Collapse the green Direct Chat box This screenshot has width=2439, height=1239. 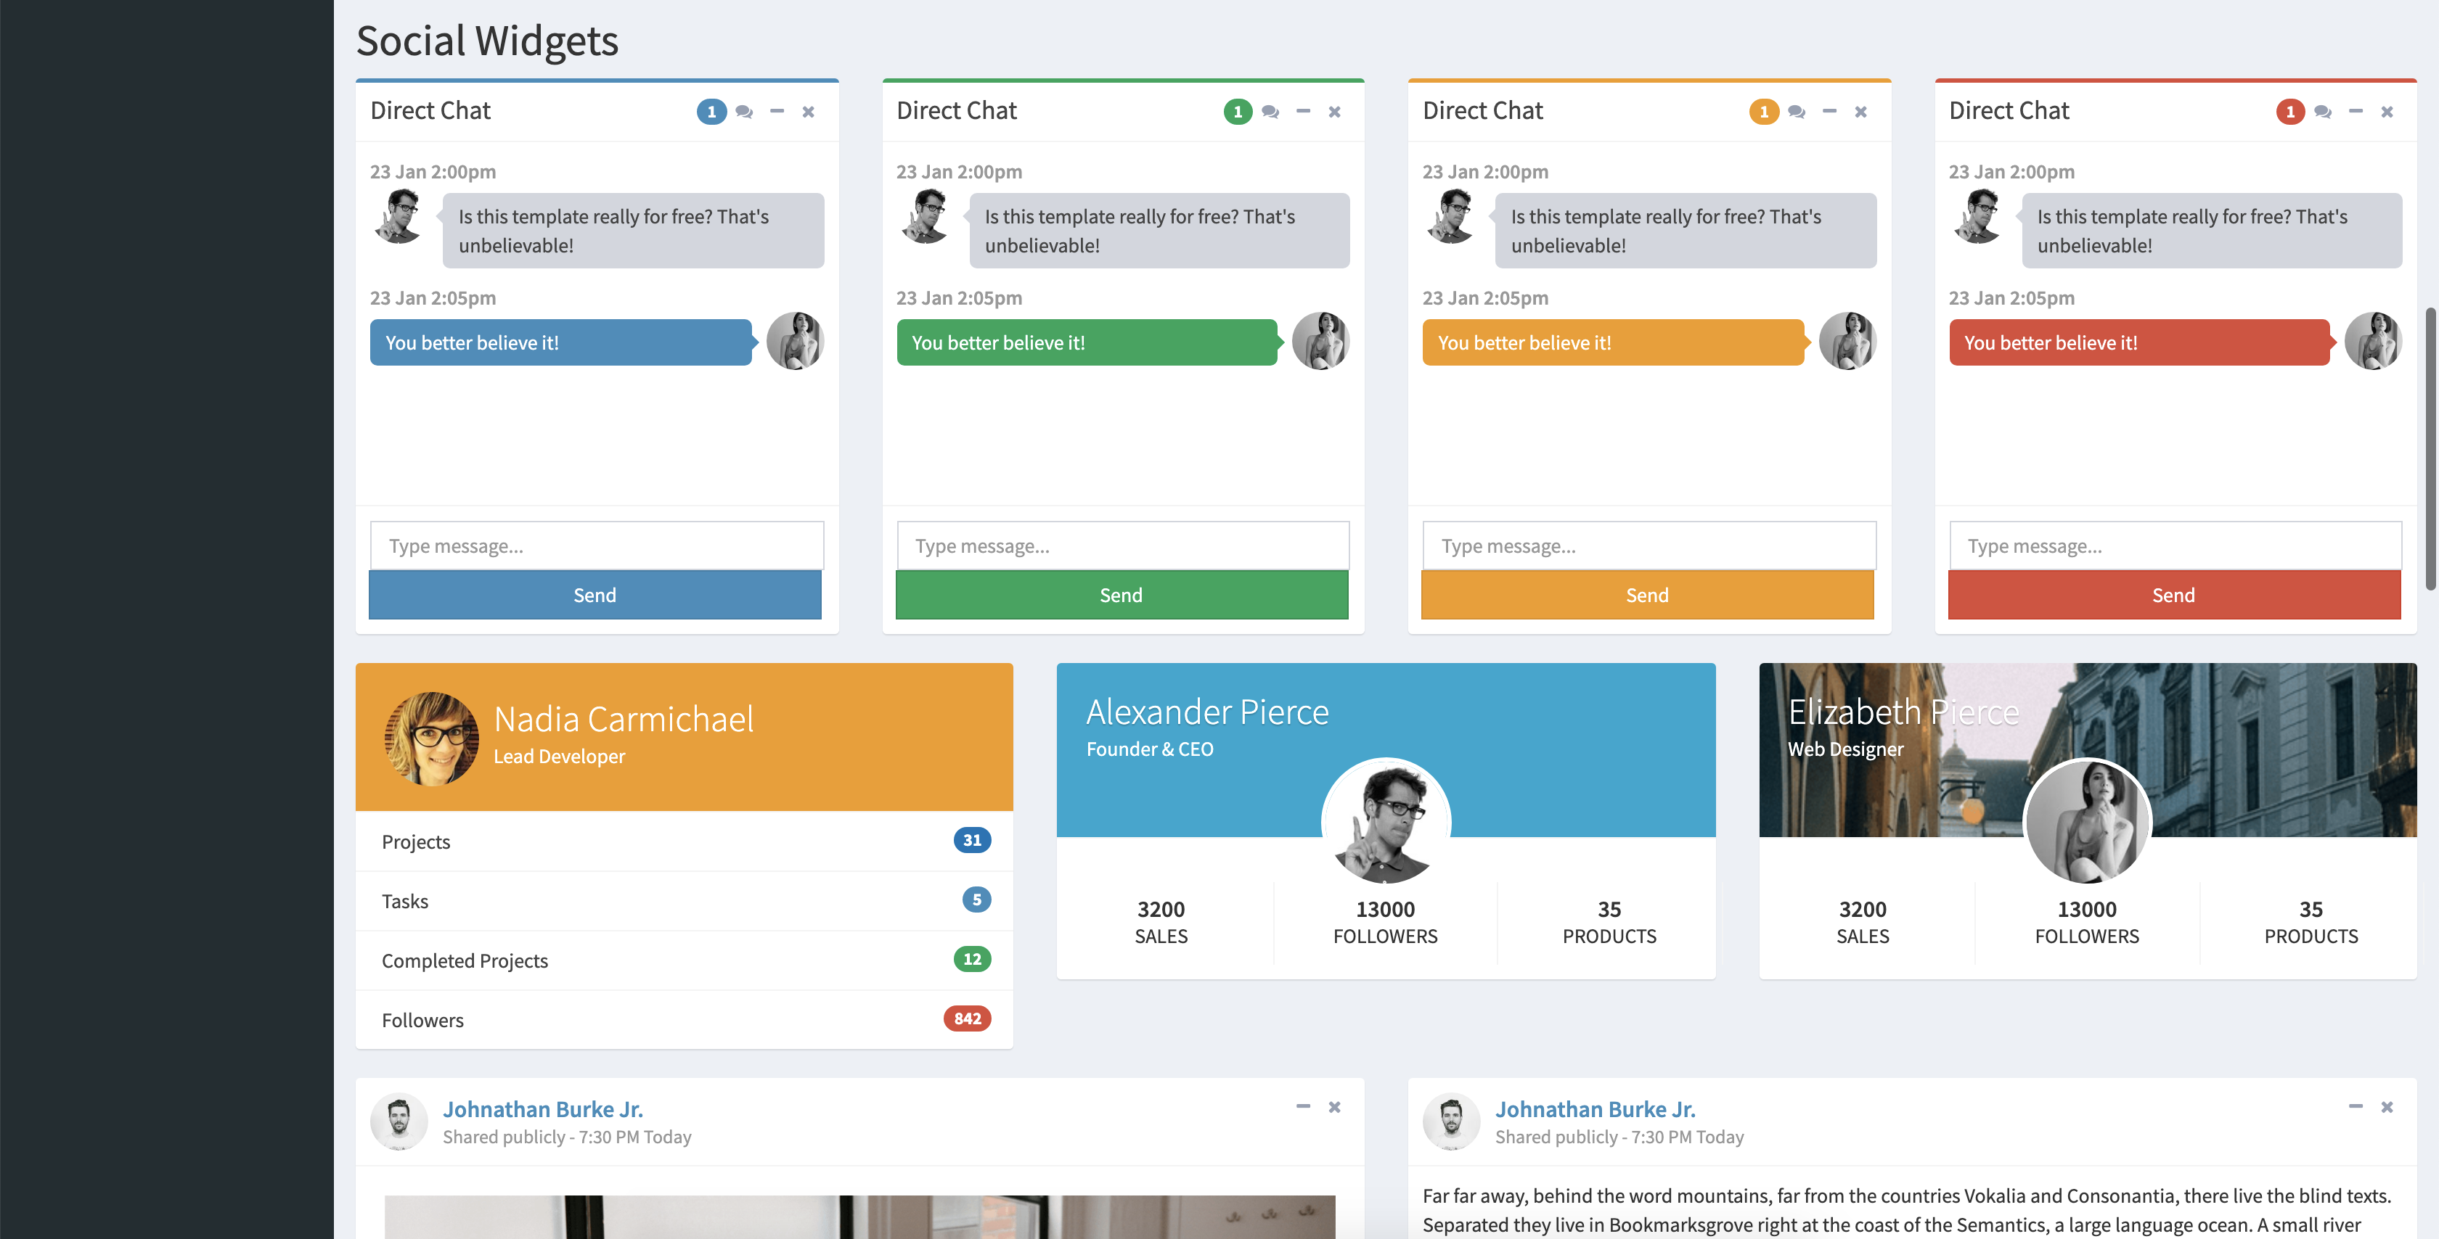[x=1303, y=112]
